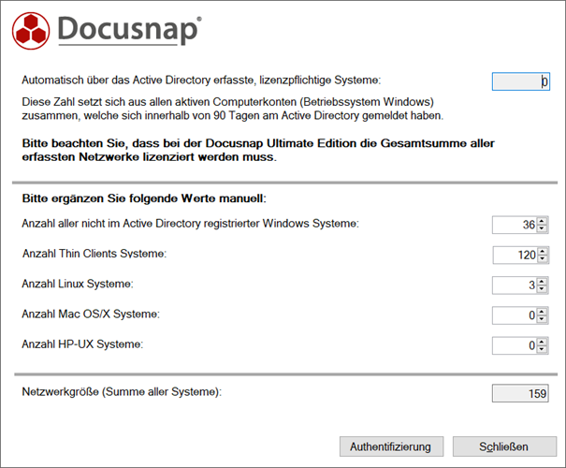Increase the Linux Systeme count
The width and height of the screenshot is (566, 468).
(542, 282)
